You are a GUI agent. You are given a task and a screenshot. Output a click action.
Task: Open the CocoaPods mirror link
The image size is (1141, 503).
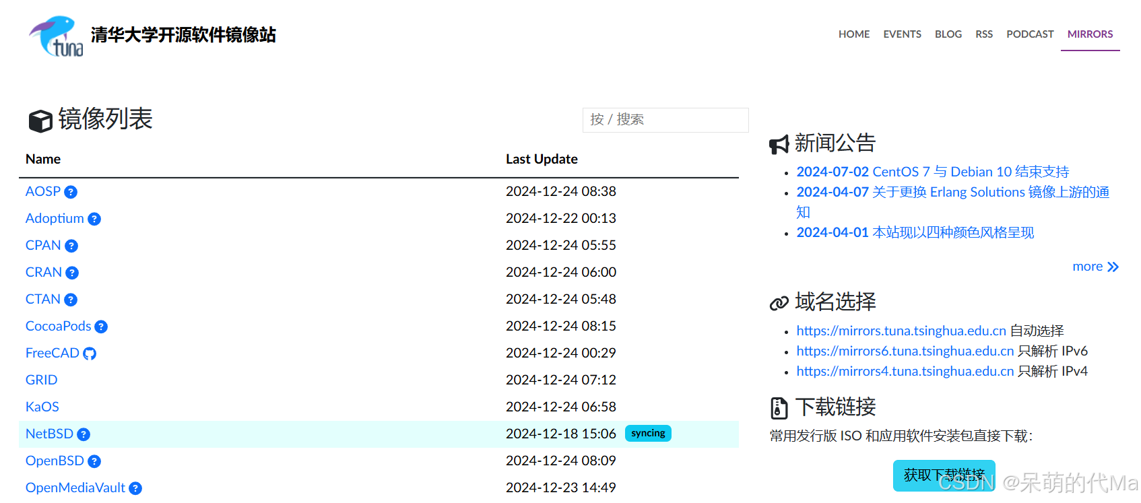[58, 326]
